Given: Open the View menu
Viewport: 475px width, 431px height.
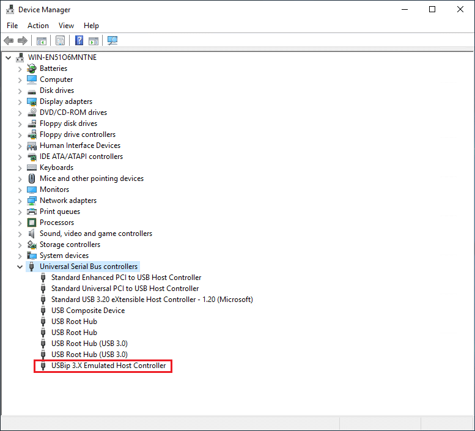Looking at the screenshot, I should pos(66,26).
